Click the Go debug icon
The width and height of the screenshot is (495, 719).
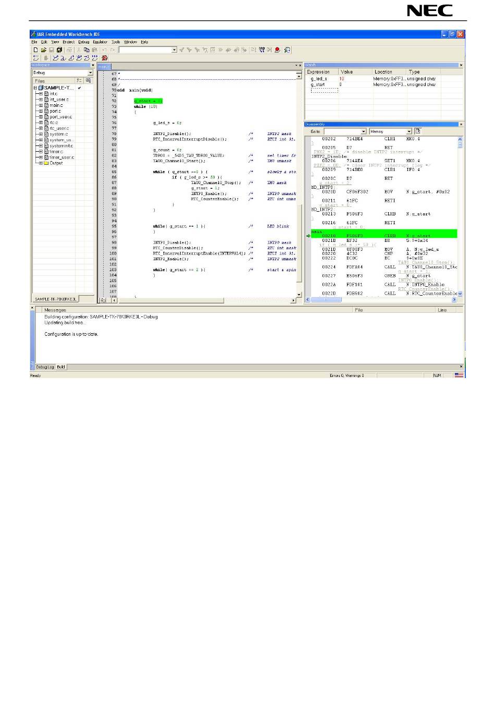click(95, 58)
